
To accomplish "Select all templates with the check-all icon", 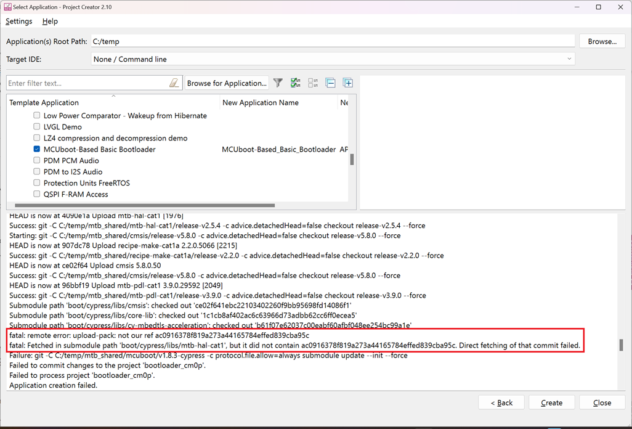I will (295, 82).
